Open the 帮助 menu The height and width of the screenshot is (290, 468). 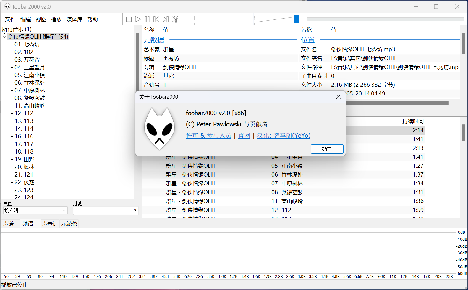pyautogui.click(x=93, y=19)
